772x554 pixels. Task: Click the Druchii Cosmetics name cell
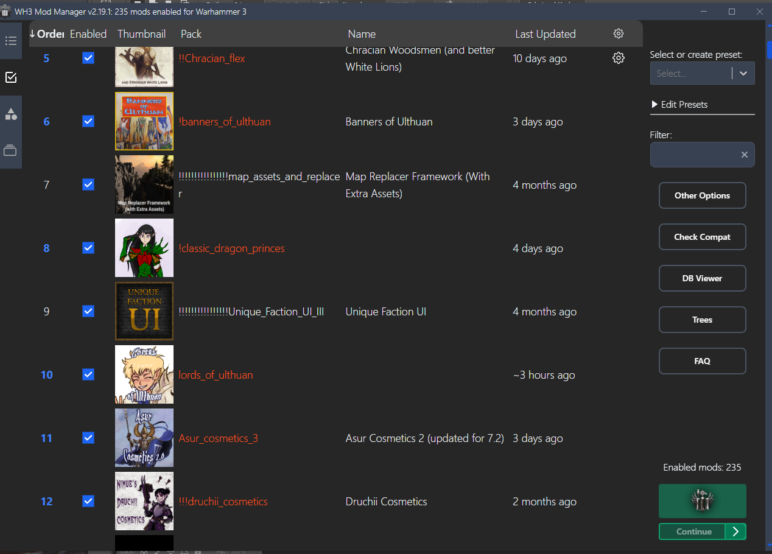tap(386, 502)
